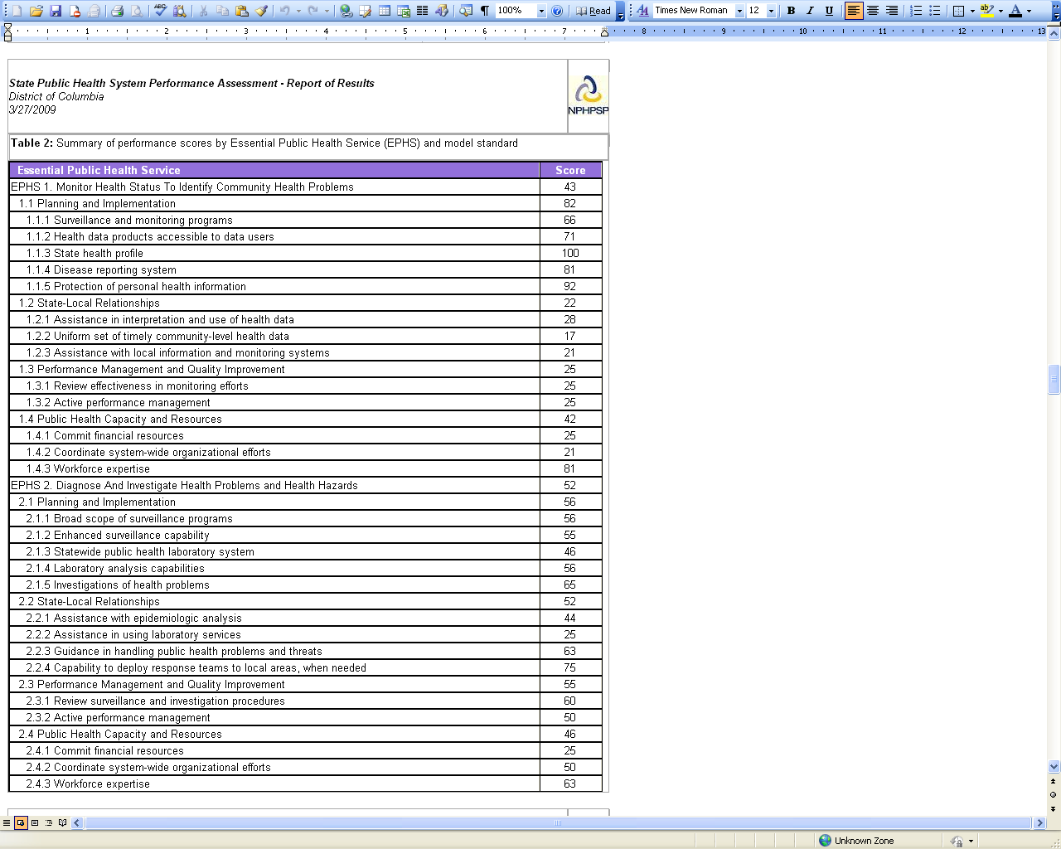Click the Insert Hyperlink icon
This screenshot has width=1061, height=849.
346,11
